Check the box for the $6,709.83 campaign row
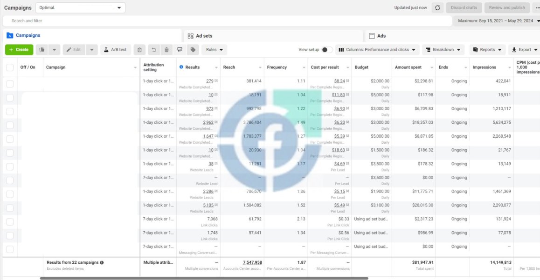 10,111
